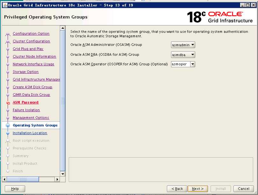Open Cluster Node Information step

click(34, 56)
